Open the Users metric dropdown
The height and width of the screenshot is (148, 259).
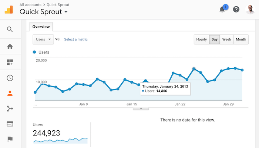(x=43, y=39)
